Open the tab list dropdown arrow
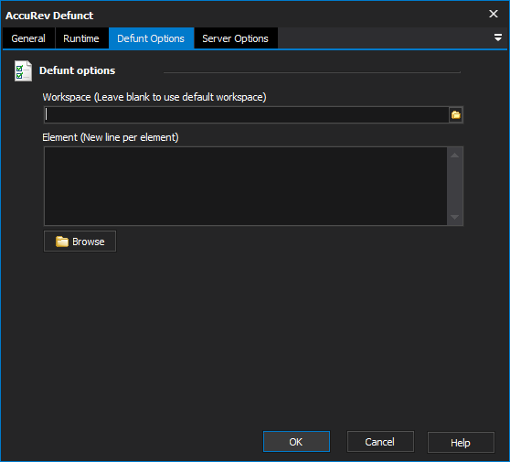 tap(497, 38)
